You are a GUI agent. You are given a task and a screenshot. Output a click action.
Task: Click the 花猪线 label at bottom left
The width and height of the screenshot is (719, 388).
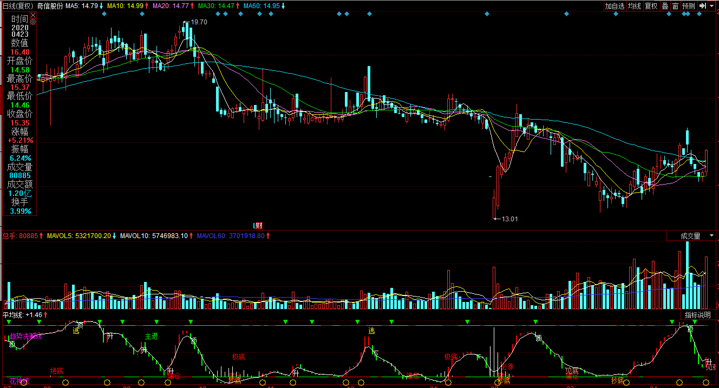(x=19, y=381)
